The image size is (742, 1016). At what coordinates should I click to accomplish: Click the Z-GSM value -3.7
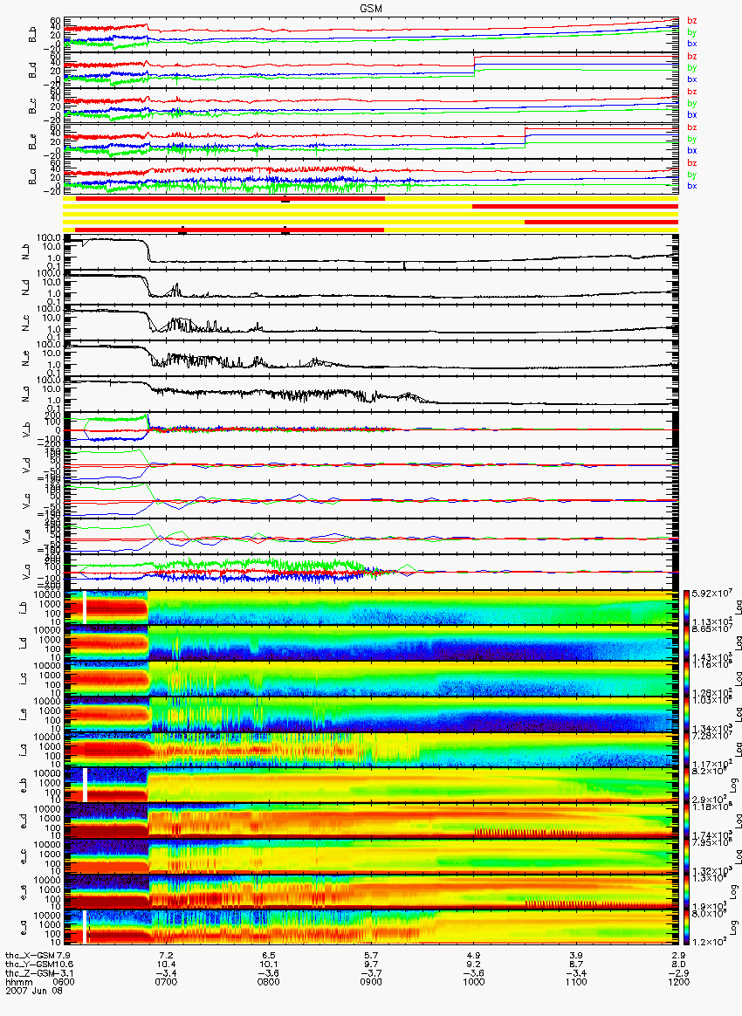371,974
